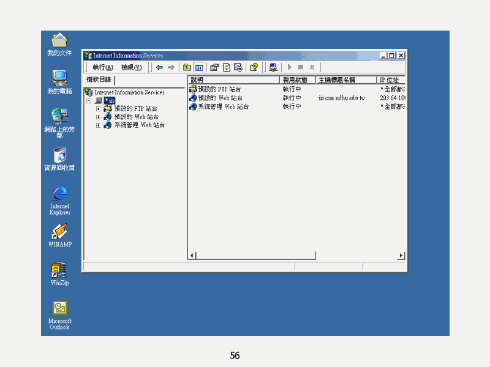Screen dimensions: 490x367
Task: Click the IIS window title bar icon
Action: 88,56
